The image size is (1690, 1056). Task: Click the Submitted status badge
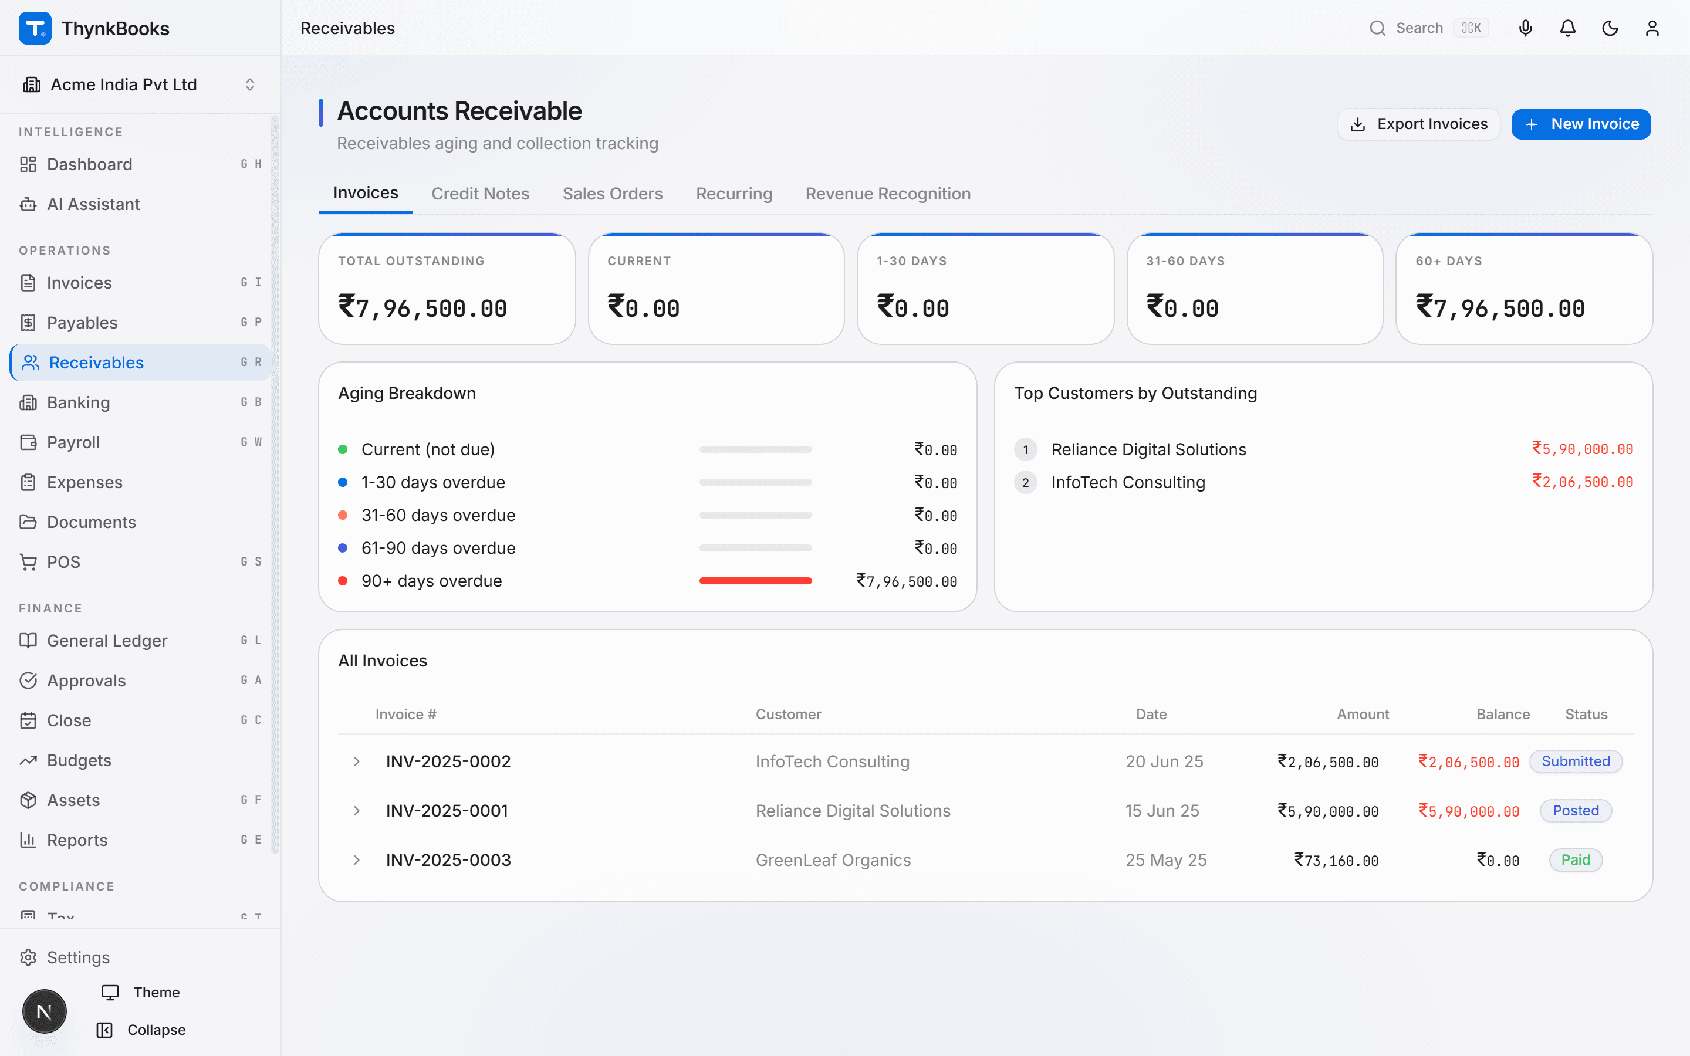click(x=1576, y=761)
